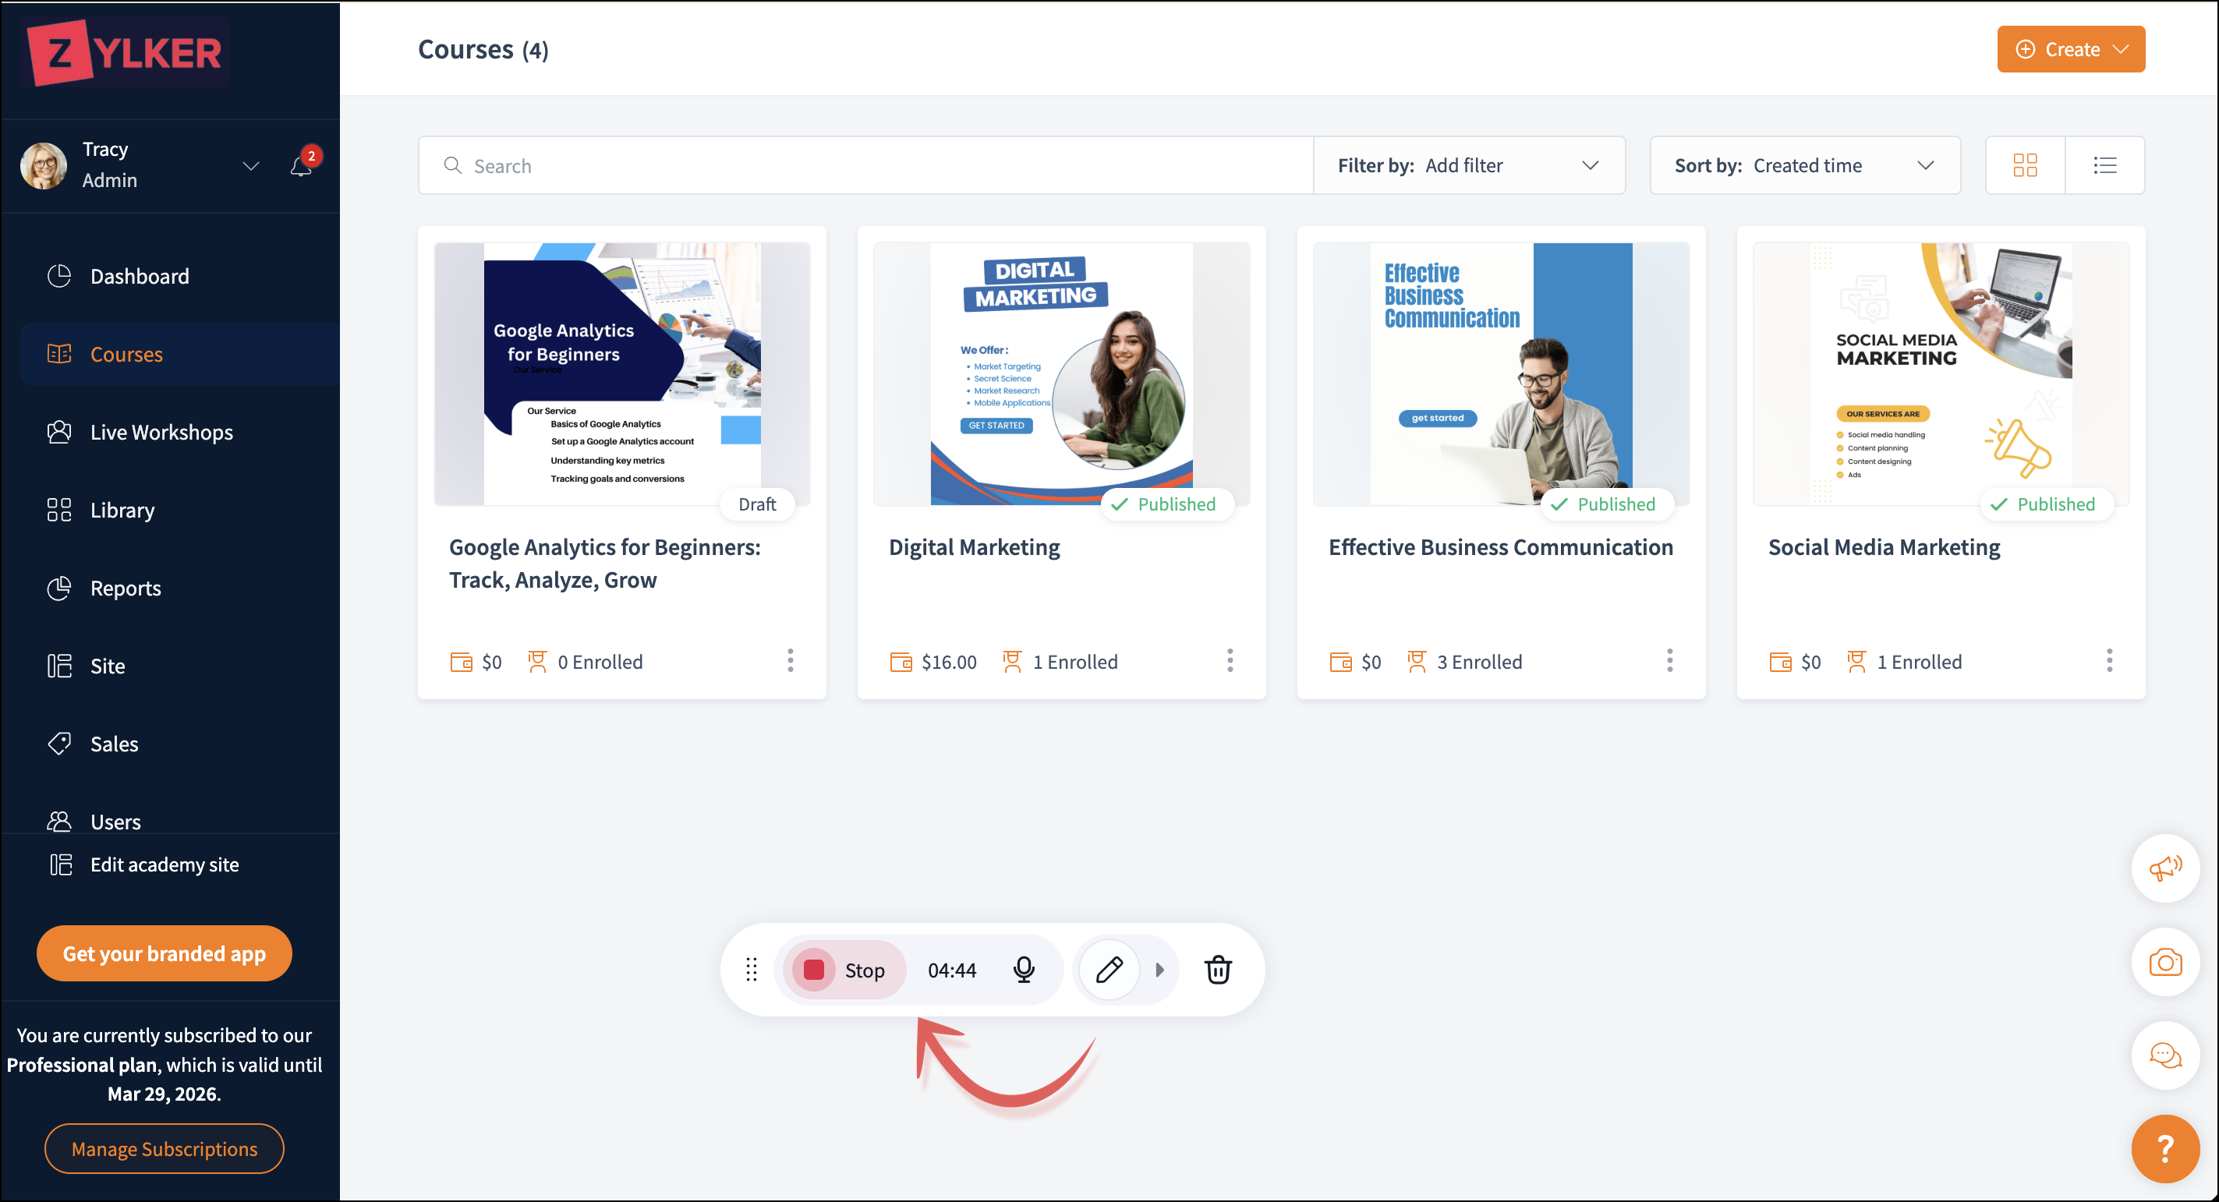This screenshot has height=1202, width=2219.
Task: Open the chat support bubble
Action: point(2164,1055)
